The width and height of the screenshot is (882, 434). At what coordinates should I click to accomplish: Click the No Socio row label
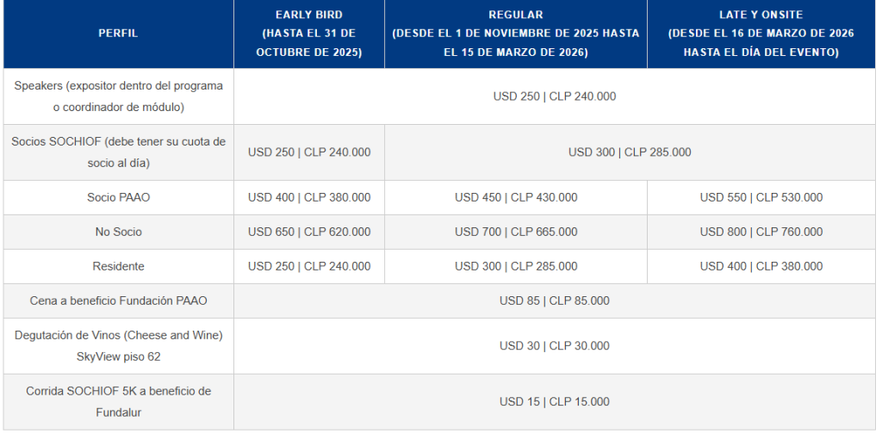[119, 232]
